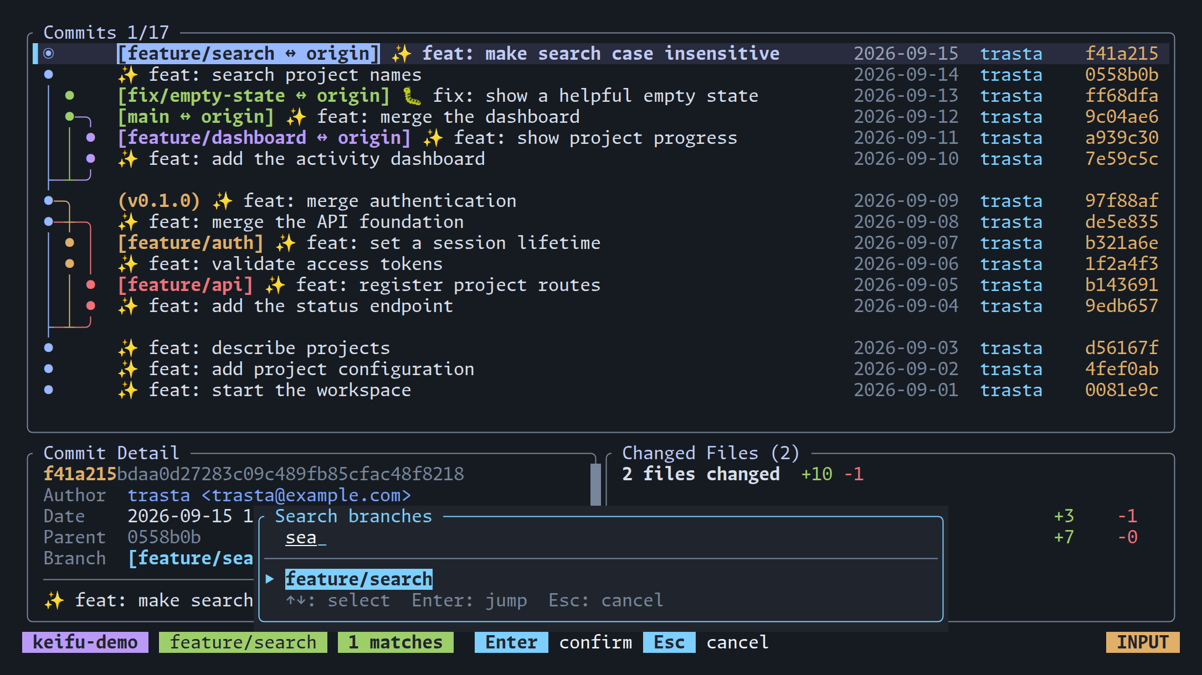Select commit 'feat: add project configuration'

(x=601, y=369)
